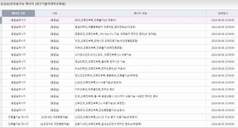238x128 pixels.
Task: Click 2024-08-05 00:00:00 in the 순환기내과 row
Action: point(223,124)
